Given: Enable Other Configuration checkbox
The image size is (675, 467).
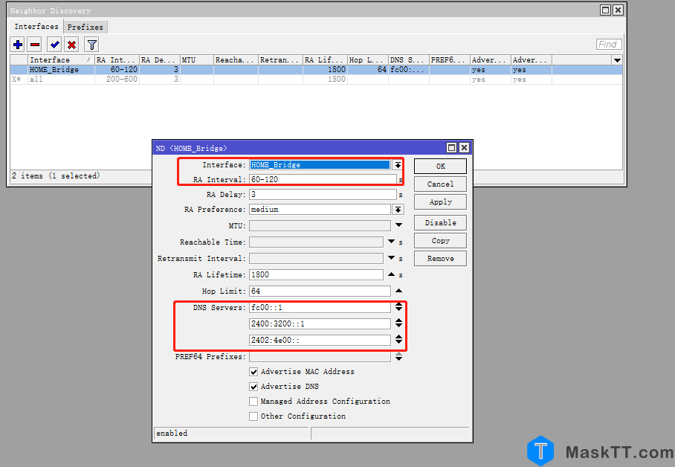Looking at the screenshot, I should pyautogui.click(x=253, y=416).
